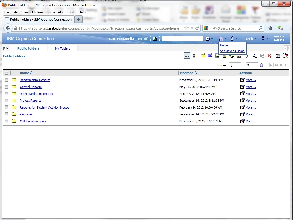Expand the search options dropdown arrow
The height and width of the screenshot is (220, 293).
point(212,39)
